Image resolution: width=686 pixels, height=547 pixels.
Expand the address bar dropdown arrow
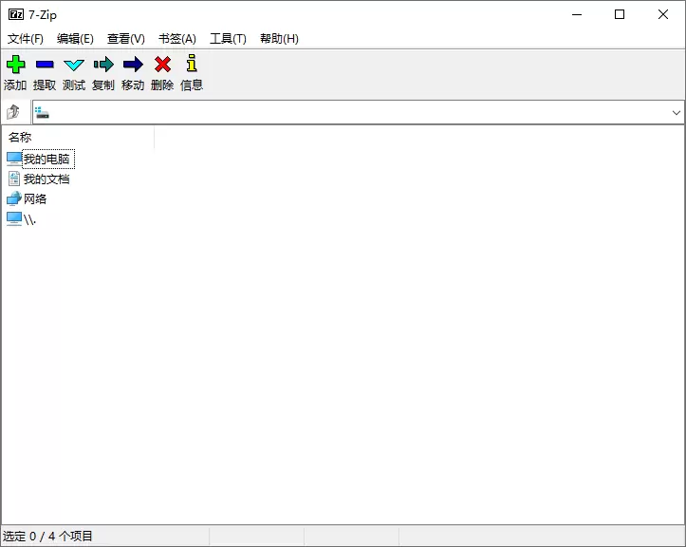point(676,113)
